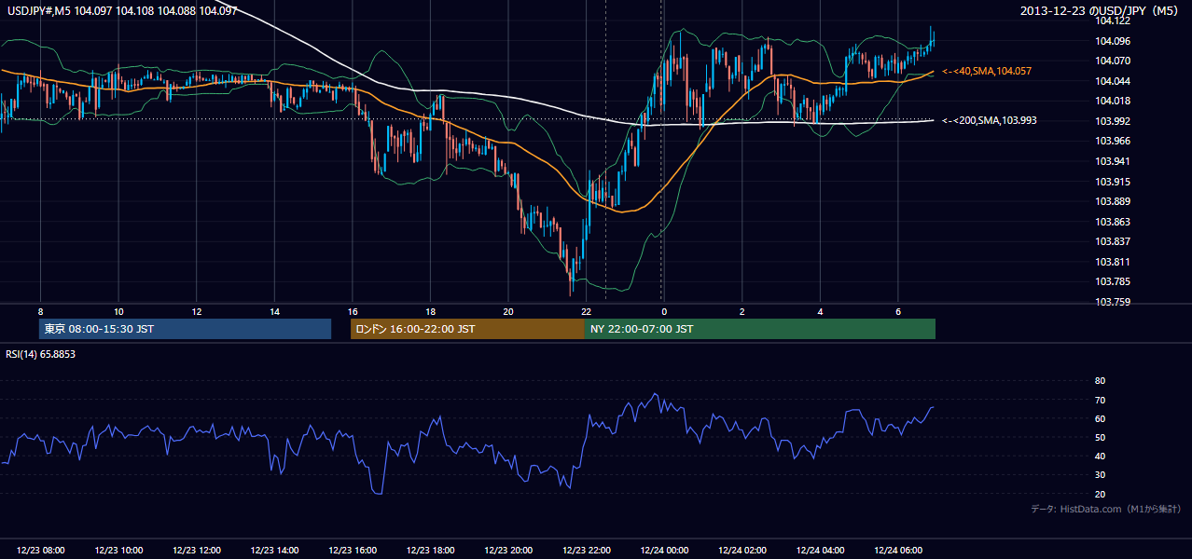Click price axis value 103.941
1192x559 pixels.
click(1113, 161)
